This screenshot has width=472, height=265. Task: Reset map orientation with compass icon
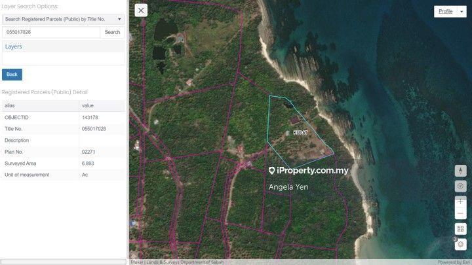pos(460,170)
